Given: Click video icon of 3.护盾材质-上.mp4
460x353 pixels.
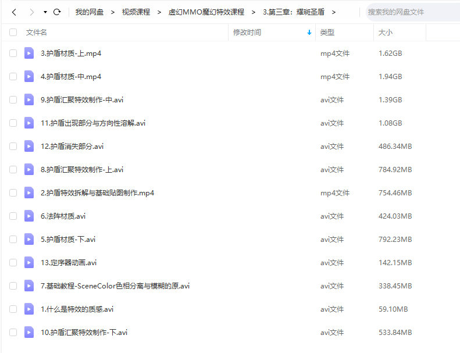Looking at the screenshot, I should pos(29,54).
